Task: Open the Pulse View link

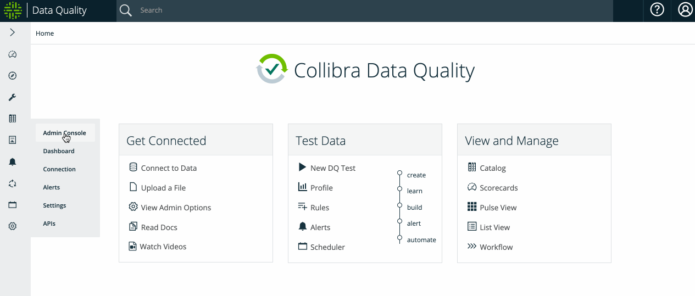Action: [498, 208]
